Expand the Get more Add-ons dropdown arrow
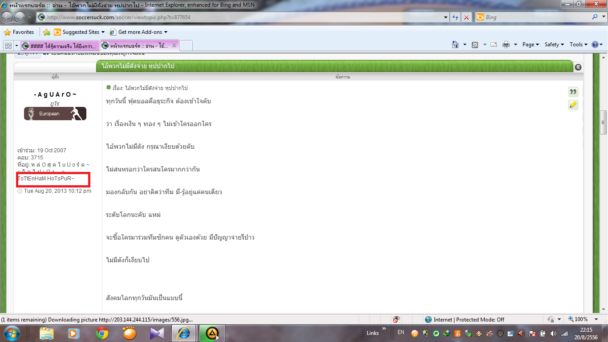The width and height of the screenshot is (608, 342). (x=166, y=32)
